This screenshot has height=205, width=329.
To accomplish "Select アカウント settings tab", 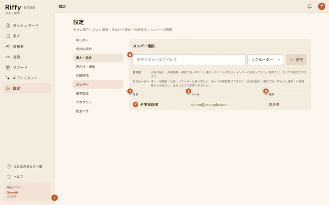I will pyautogui.click(x=98, y=102).
